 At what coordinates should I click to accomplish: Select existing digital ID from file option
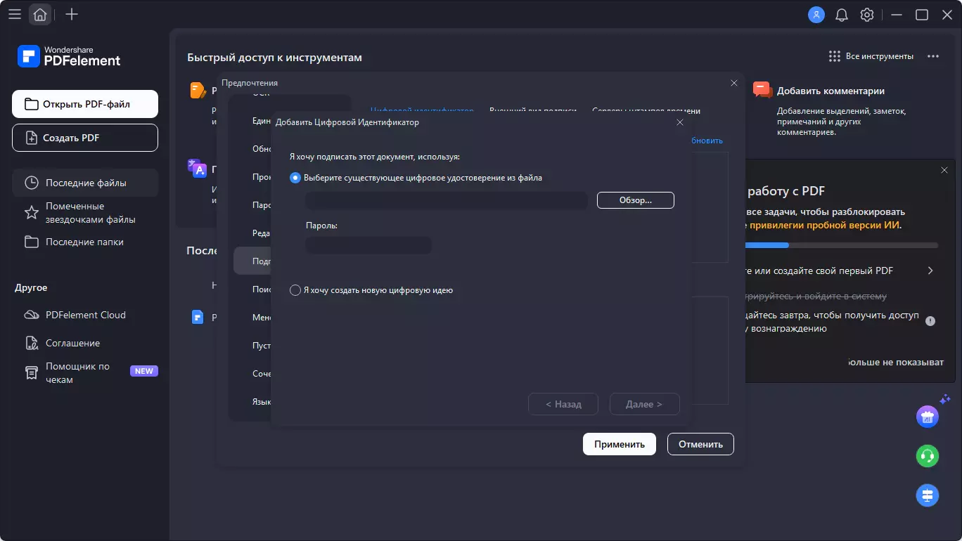295,178
